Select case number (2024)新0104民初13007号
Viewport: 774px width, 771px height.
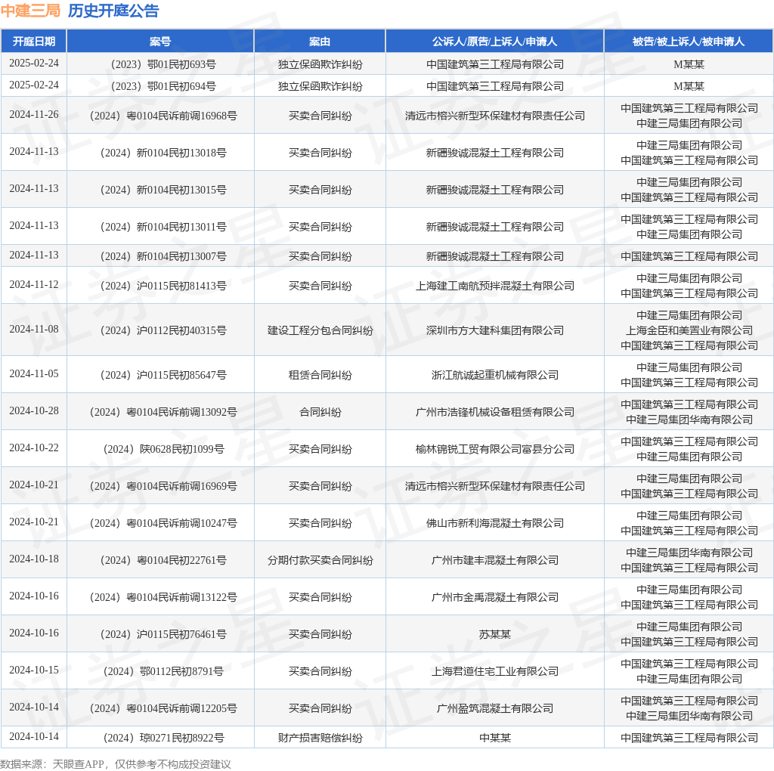tap(163, 256)
